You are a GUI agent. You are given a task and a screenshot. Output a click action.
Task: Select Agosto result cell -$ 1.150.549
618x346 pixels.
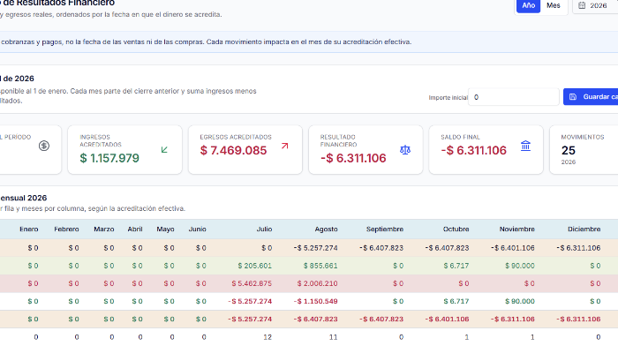[315, 301]
